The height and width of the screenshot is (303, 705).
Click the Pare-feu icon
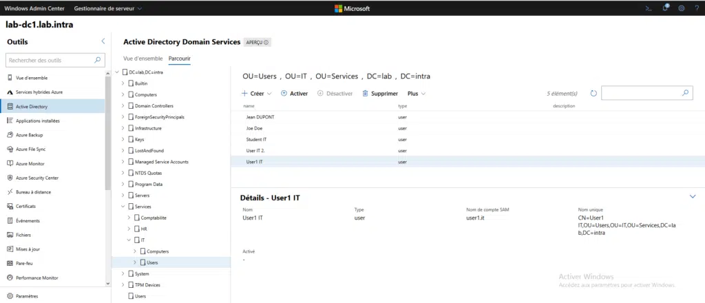point(10,264)
